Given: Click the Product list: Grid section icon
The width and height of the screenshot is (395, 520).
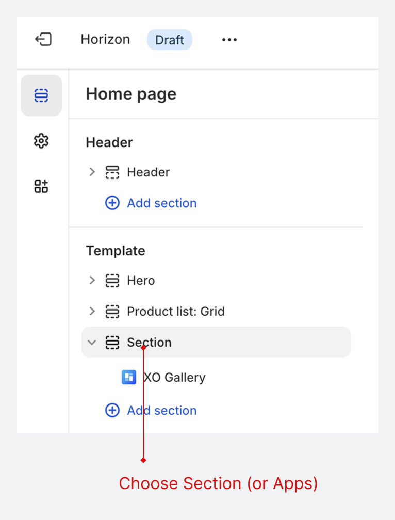Looking at the screenshot, I should coord(112,311).
